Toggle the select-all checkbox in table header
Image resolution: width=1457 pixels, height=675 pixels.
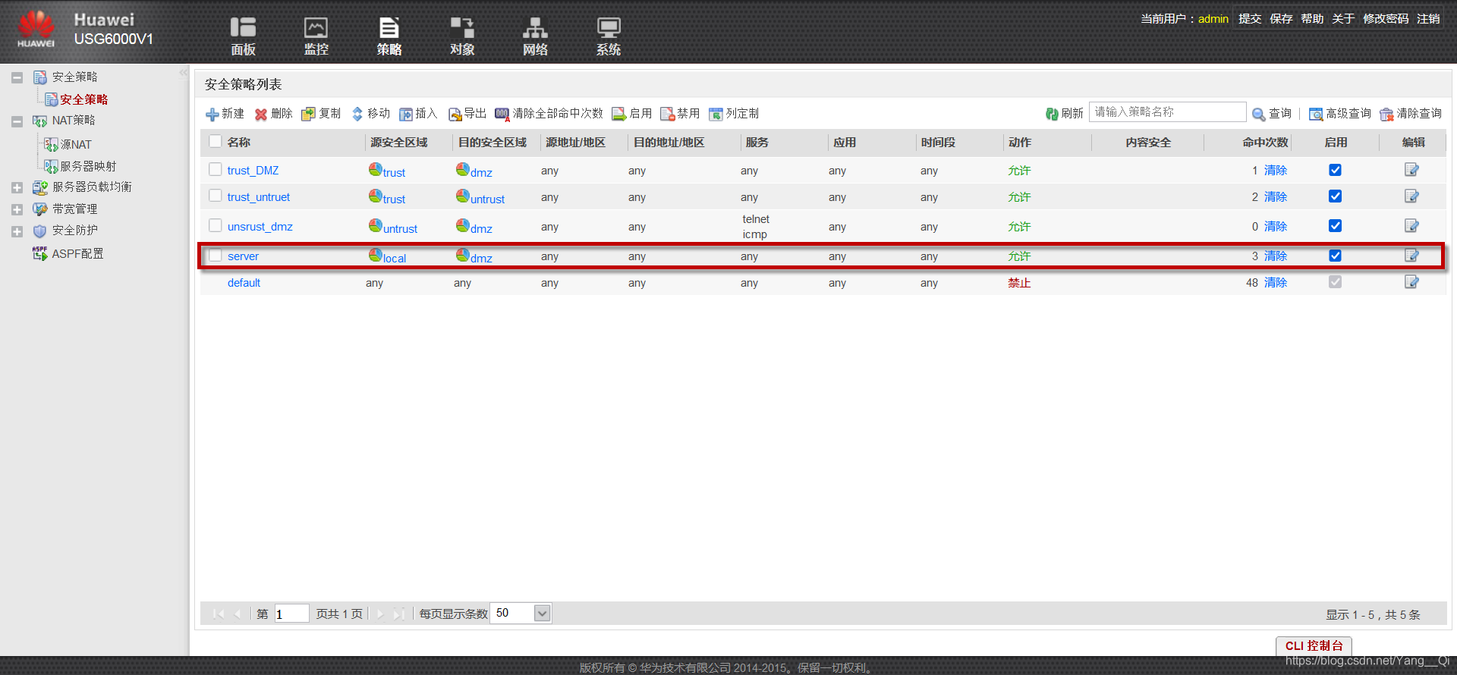pyautogui.click(x=216, y=141)
